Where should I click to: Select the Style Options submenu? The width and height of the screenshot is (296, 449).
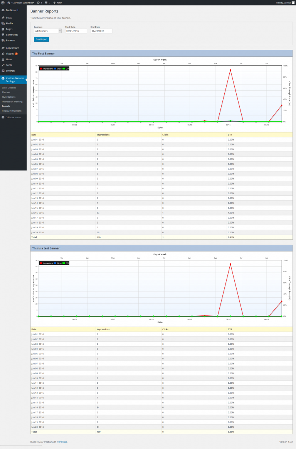(x=9, y=97)
